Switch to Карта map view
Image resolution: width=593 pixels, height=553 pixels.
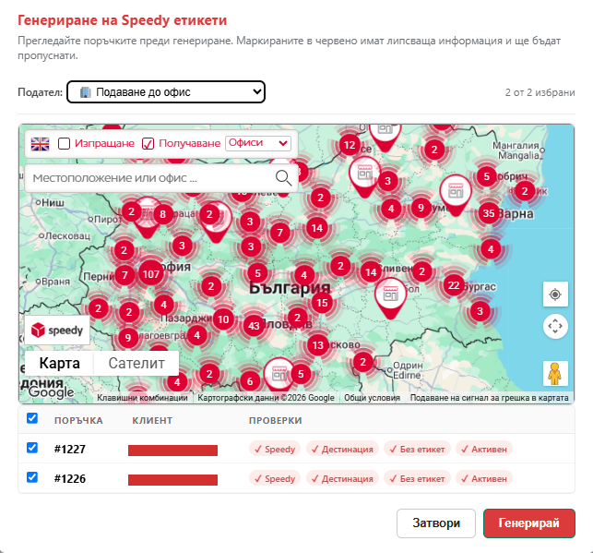coord(59,363)
